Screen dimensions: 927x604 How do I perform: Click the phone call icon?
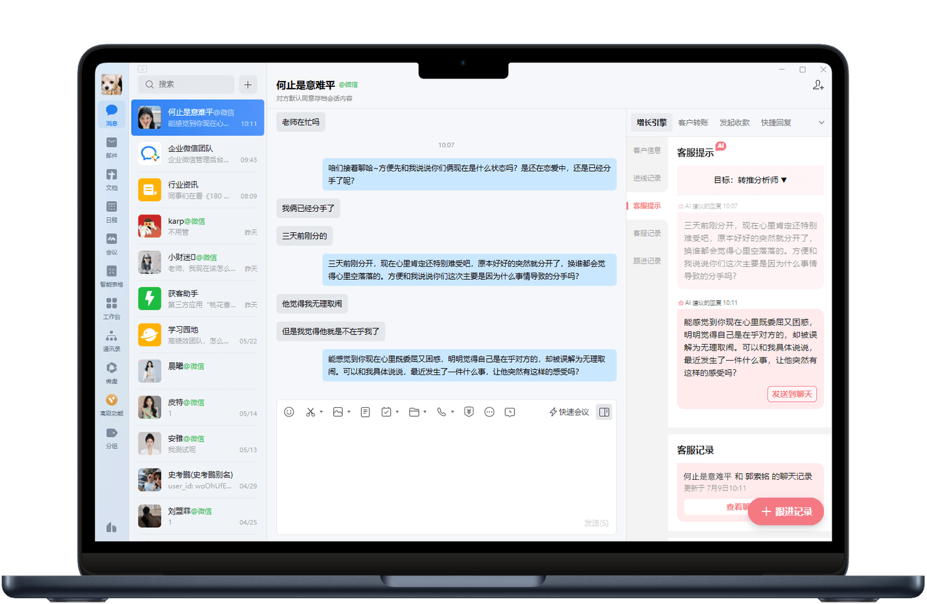click(442, 412)
